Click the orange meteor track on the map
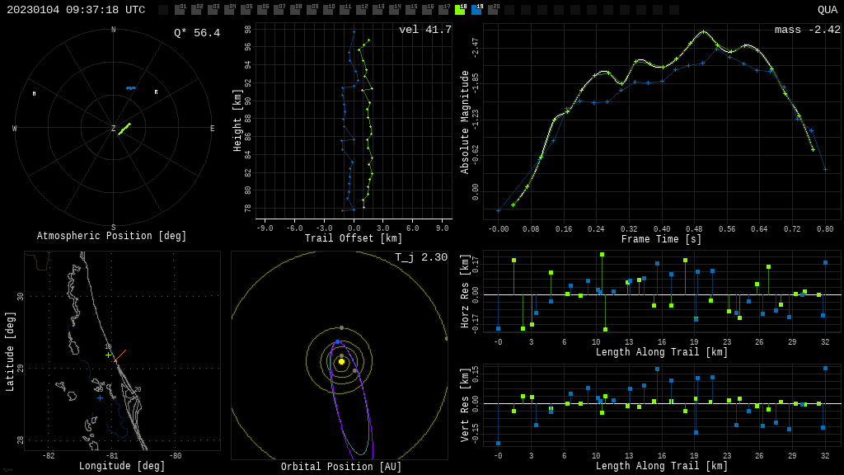844x475 pixels. (x=120, y=355)
